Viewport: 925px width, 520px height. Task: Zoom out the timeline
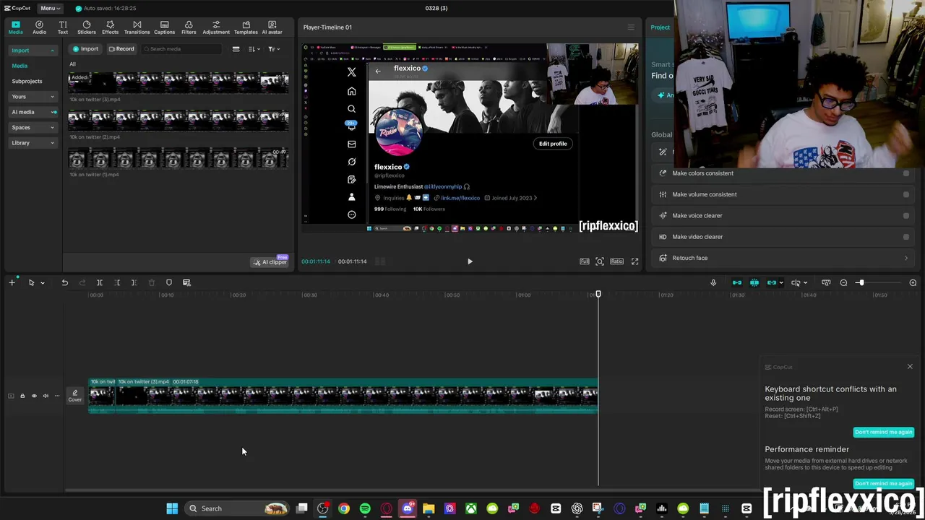843,282
